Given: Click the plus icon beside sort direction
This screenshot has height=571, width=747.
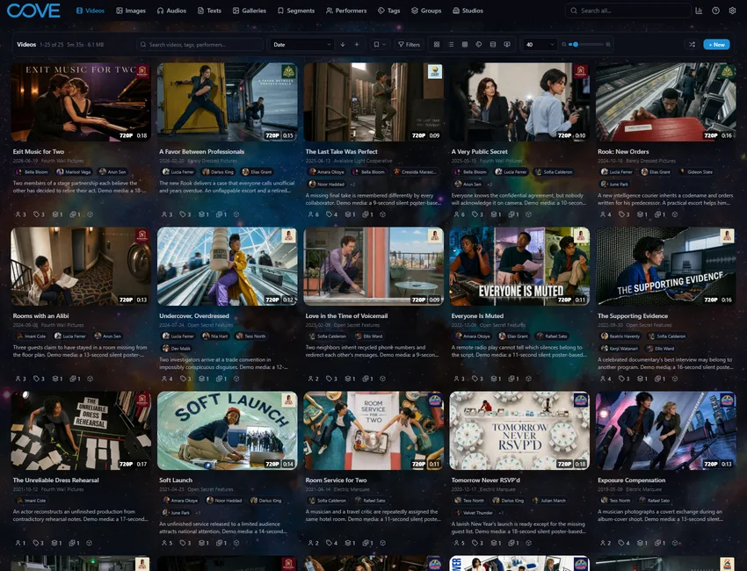Looking at the screenshot, I should tap(357, 44).
